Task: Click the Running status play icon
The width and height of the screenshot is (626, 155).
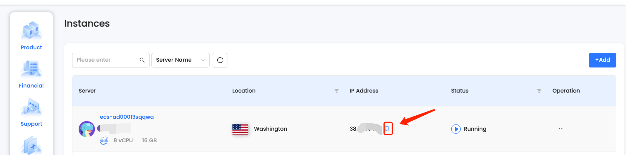Action: point(456,129)
